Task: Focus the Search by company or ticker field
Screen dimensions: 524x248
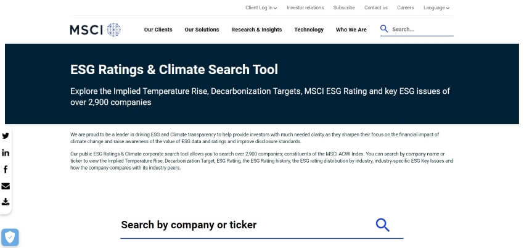Action: 262,225
